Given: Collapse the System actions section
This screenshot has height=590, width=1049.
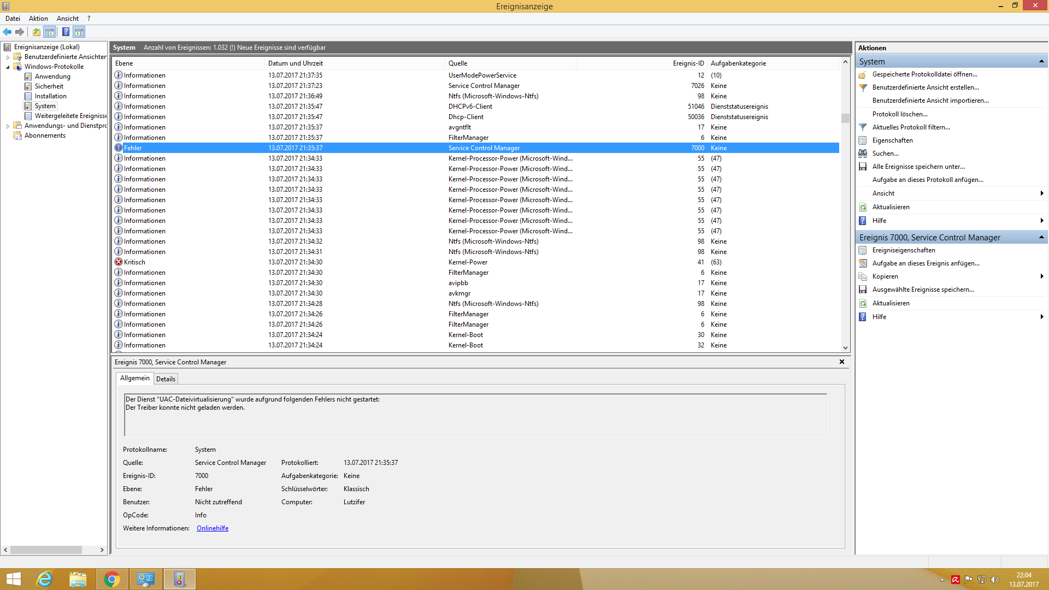Looking at the screenshot, I should click(1041, 61).
